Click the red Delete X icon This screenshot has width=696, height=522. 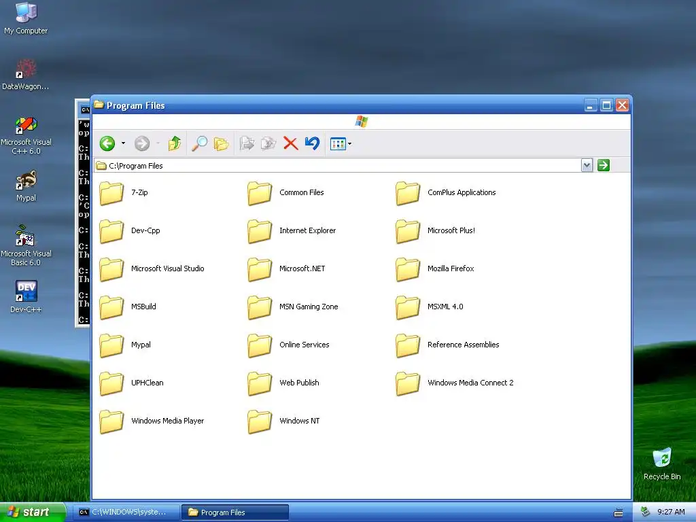[x=291, y=143]
